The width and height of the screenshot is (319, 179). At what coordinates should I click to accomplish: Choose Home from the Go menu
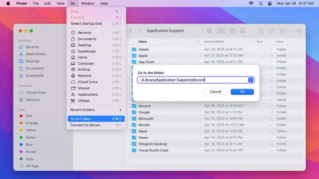[x=96, y=57]
